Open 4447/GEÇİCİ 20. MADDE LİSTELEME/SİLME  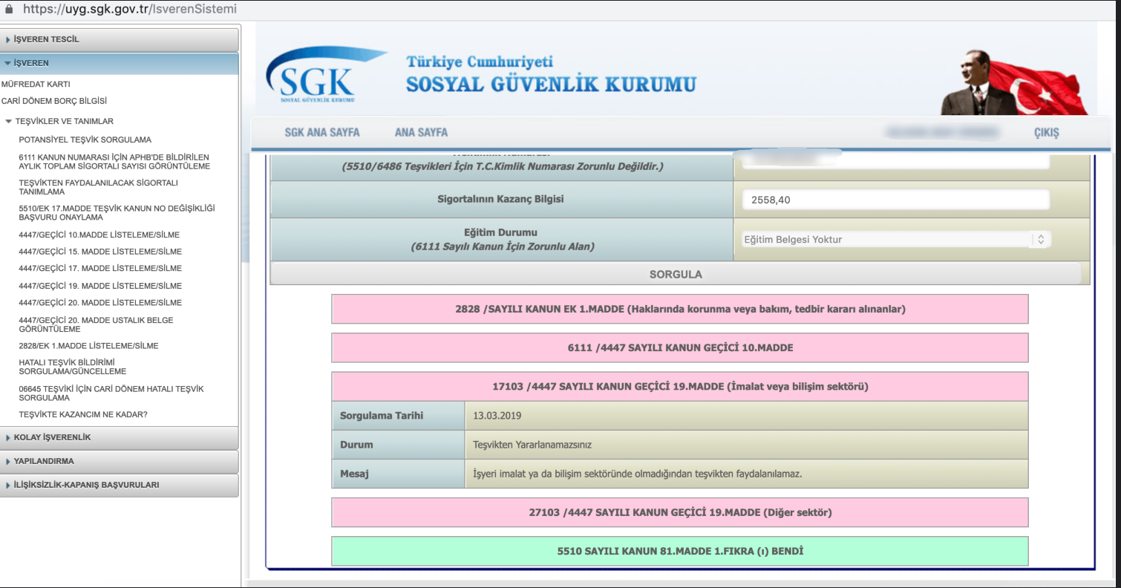coord(100,303)
